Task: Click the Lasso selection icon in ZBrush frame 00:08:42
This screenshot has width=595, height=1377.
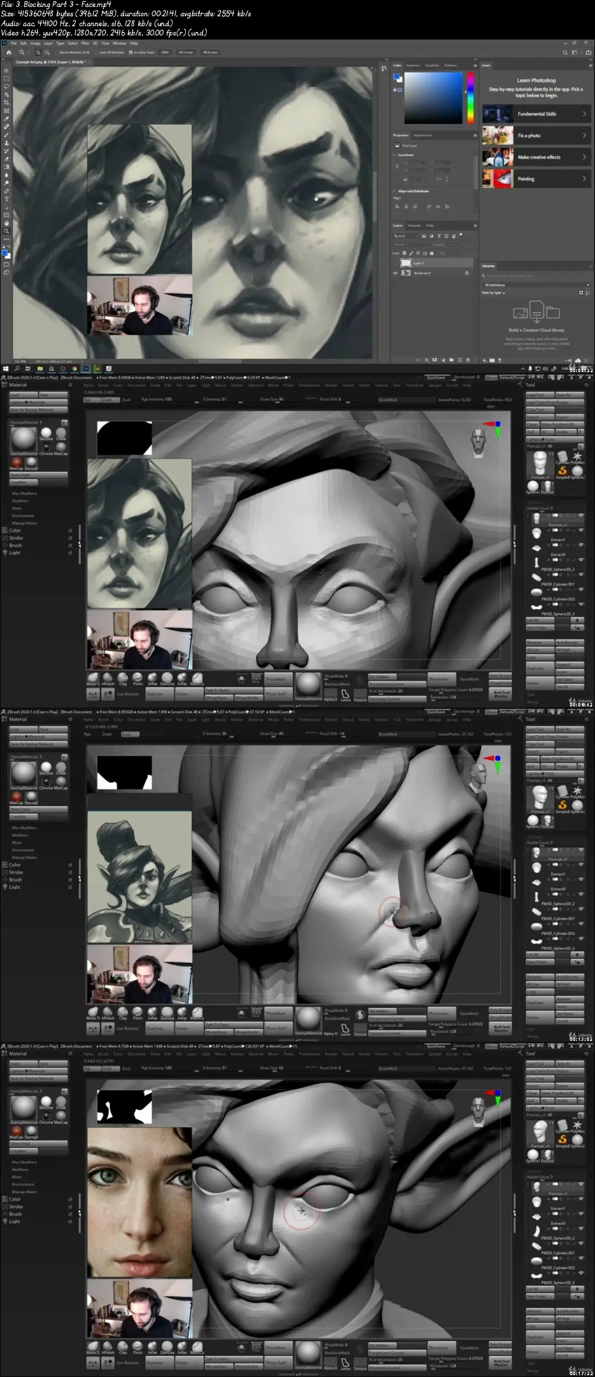Action: tap(345, 694)
